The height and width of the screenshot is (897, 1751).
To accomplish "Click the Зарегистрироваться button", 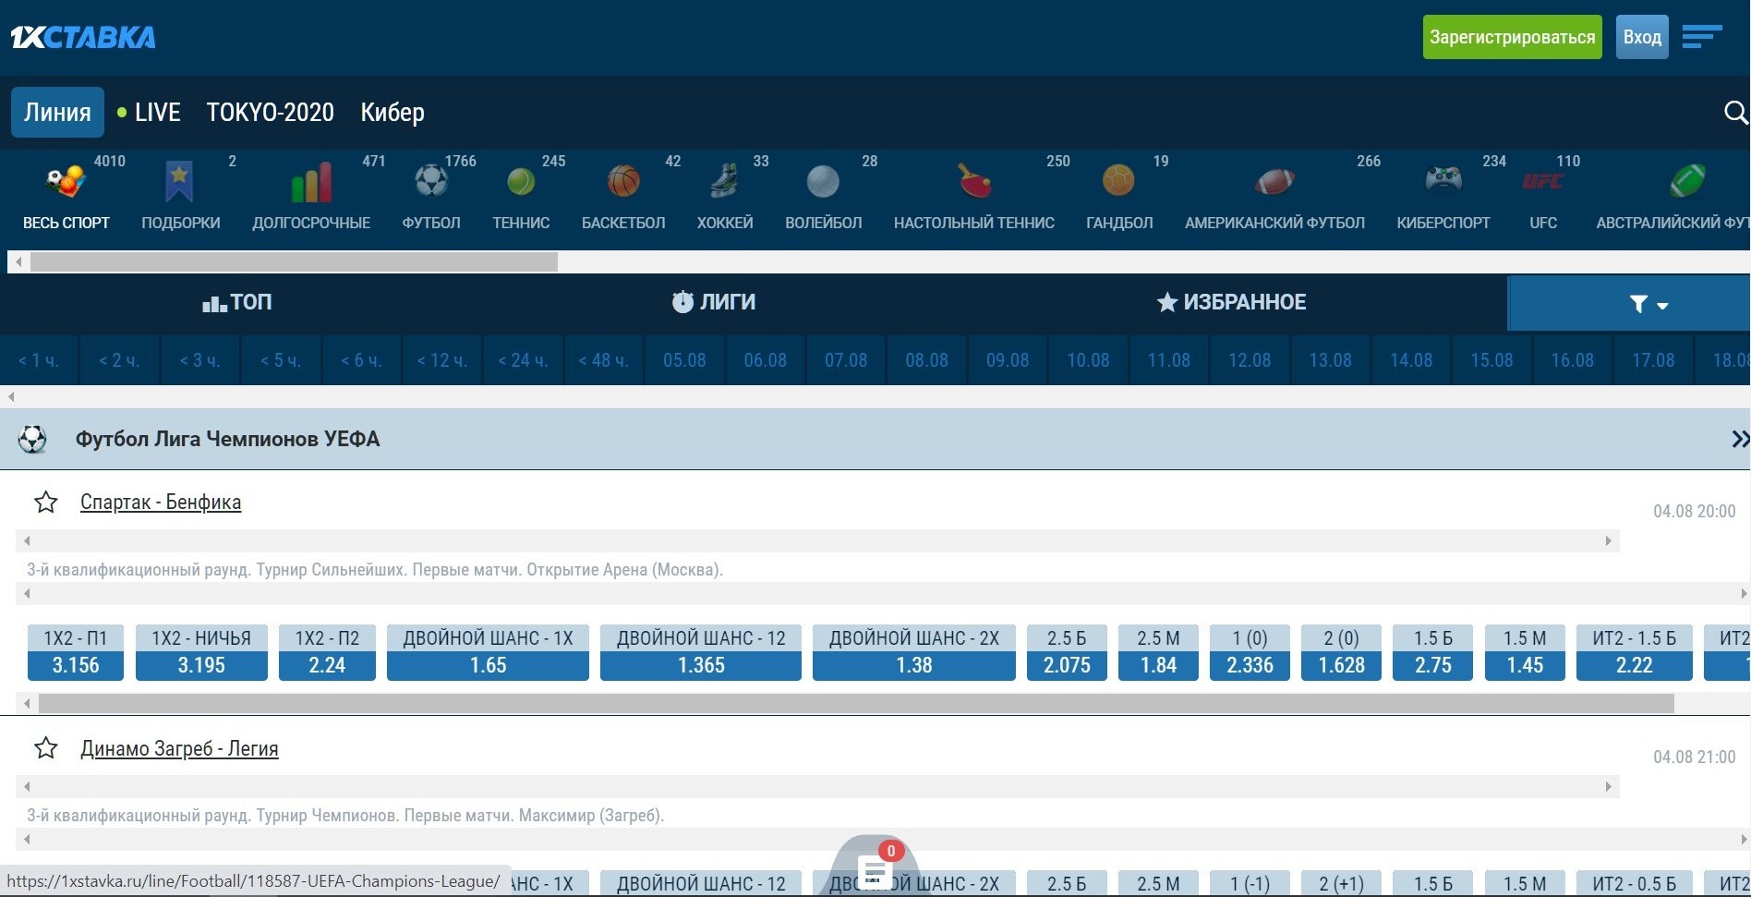I will [x=1513, y=37].
